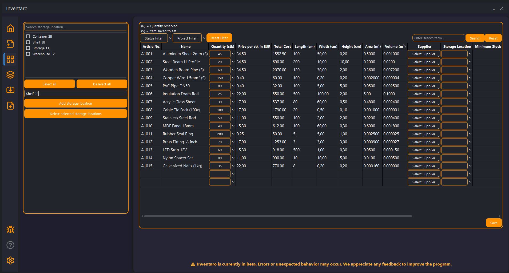Open the help question mark icon
The image size is (509, 273).
click(10, 245)
